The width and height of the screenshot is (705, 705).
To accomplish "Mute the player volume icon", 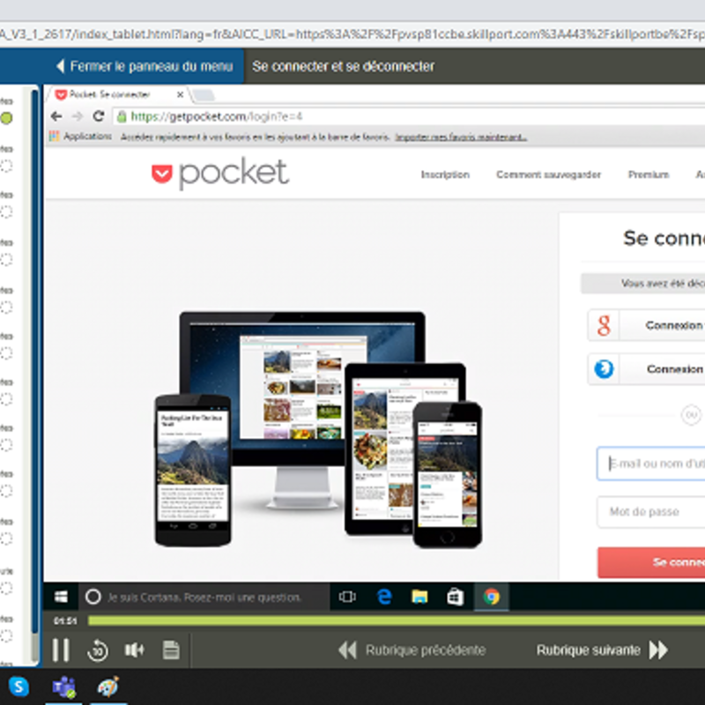I will (134, 649).
